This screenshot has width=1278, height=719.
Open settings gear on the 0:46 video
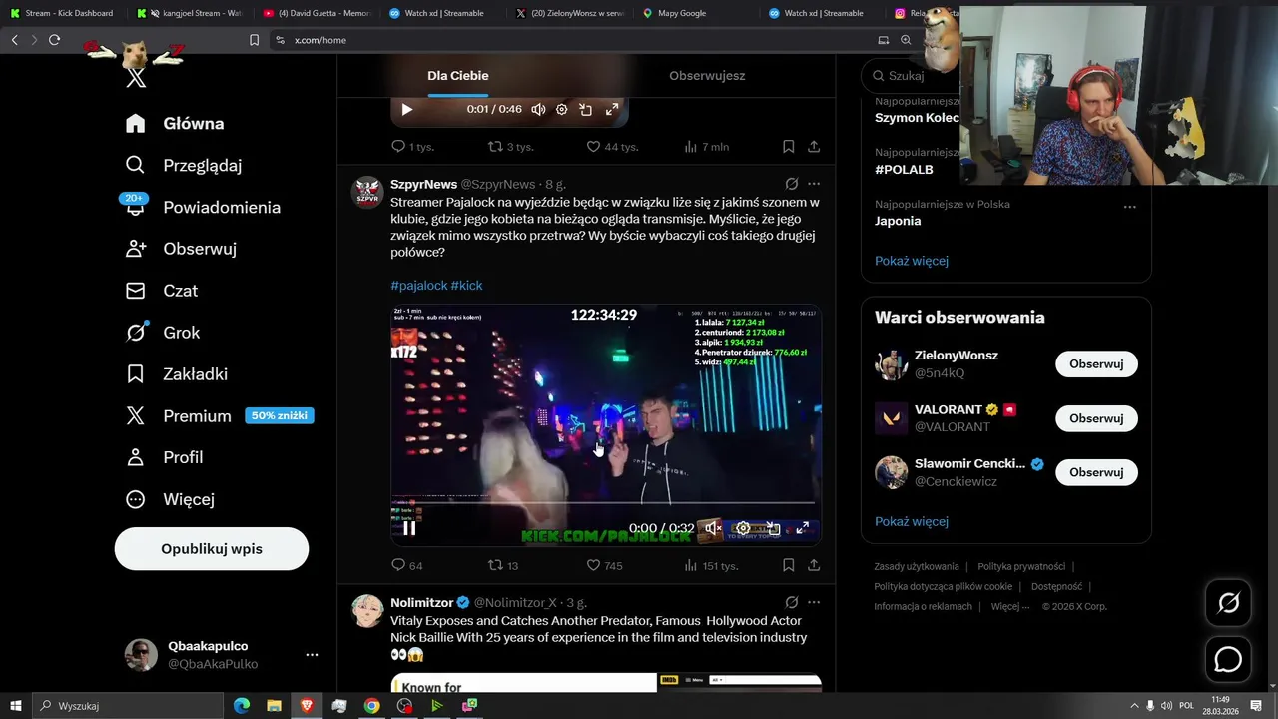pyautogui.click(x=561, y=110)
